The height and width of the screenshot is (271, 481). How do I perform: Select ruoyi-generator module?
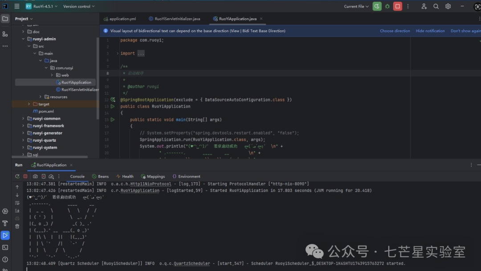point(45,133)
